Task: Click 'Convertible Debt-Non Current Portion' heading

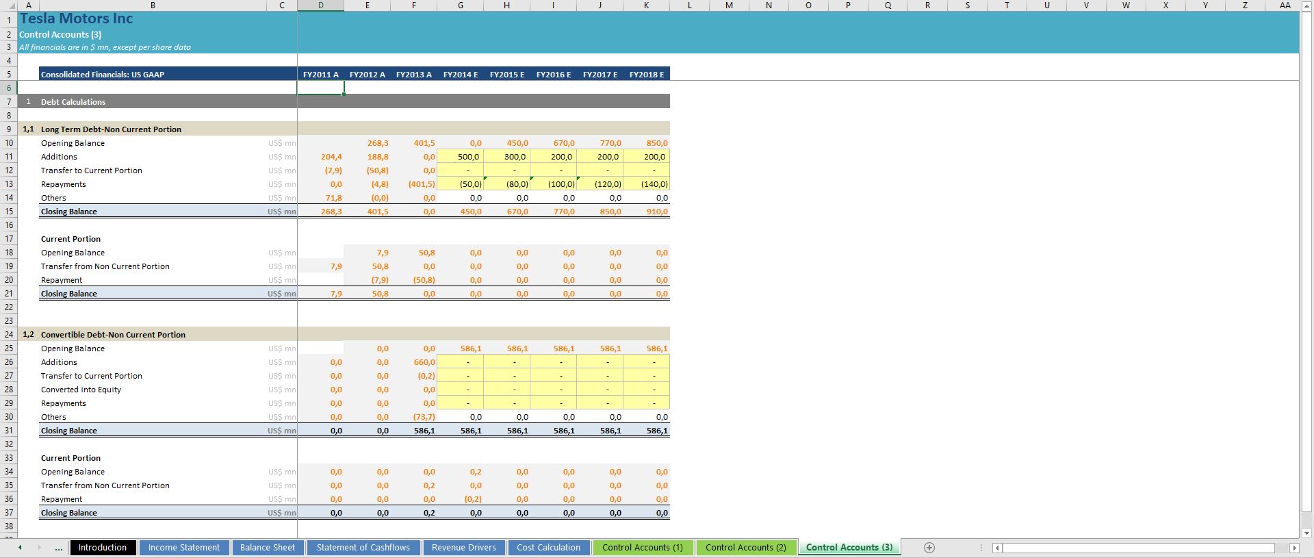Action: coord(113,335)
